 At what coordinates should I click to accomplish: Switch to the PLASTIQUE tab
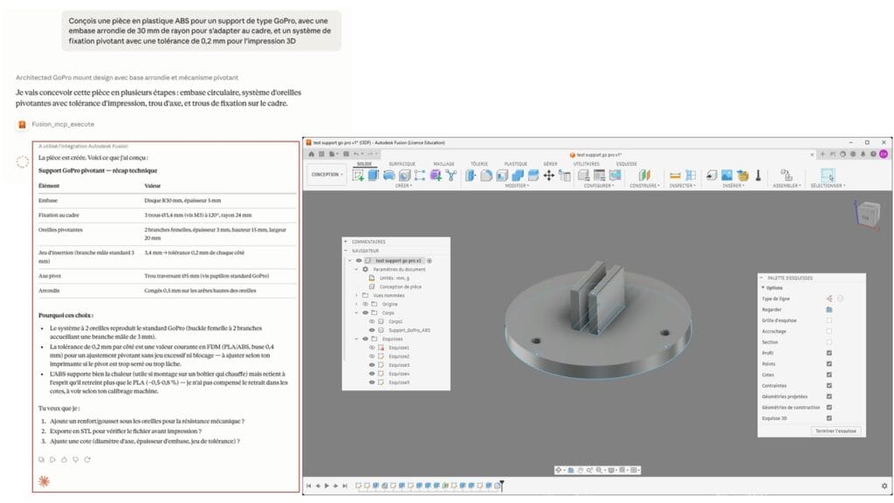click(x=515, y=163)
